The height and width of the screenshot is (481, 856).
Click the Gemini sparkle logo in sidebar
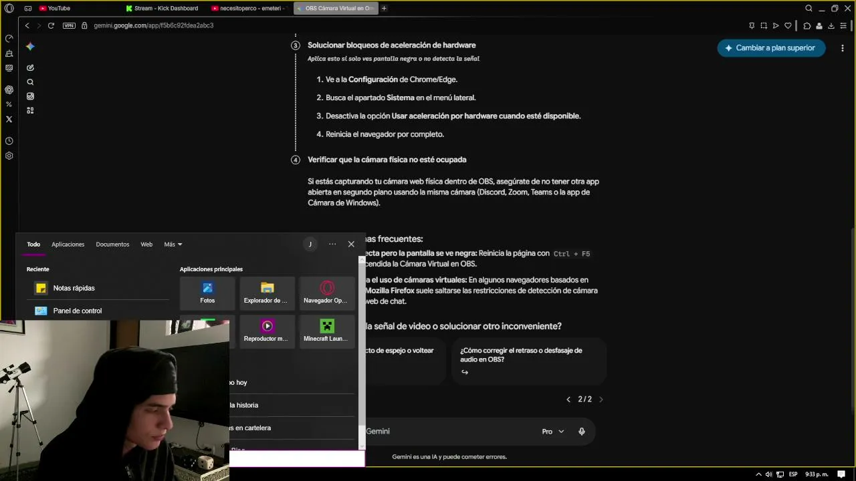click(x=30, y=47)
